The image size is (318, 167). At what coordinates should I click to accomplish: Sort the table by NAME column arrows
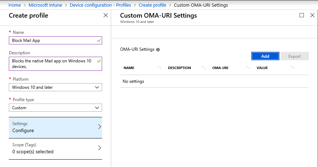(x=159, y=68)
